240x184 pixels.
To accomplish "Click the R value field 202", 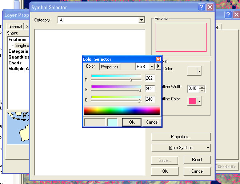I will (150, 78).
